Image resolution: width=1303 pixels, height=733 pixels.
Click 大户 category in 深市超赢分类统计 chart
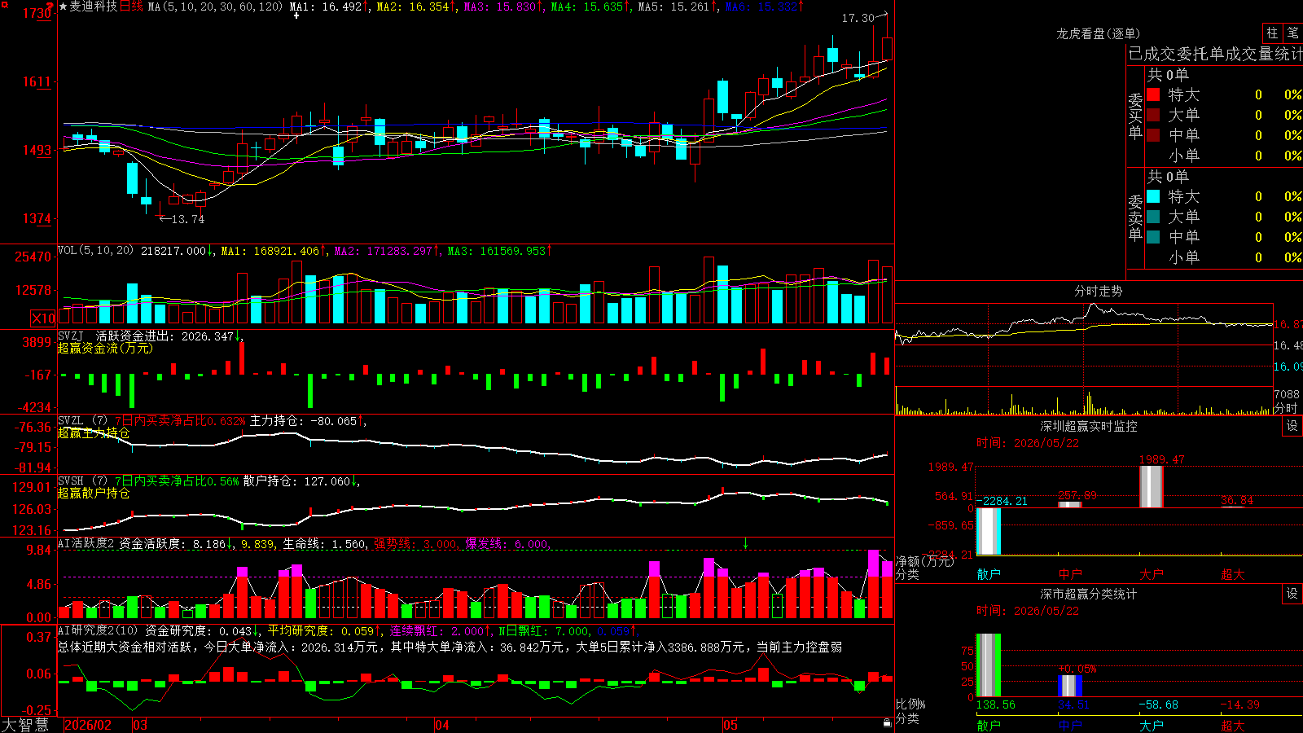(1152, 726)
